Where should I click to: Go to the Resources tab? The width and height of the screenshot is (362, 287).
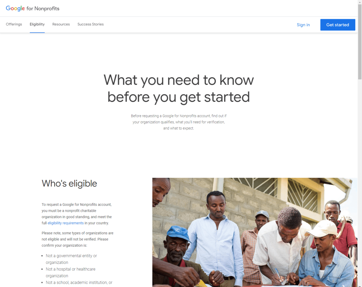[x=61, y=24]
